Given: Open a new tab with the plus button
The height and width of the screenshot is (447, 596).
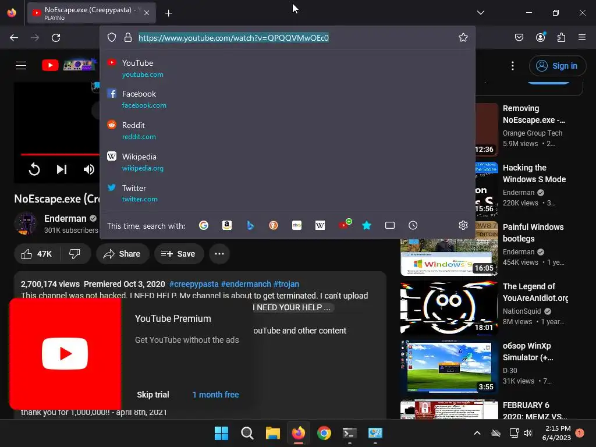Looking at the screenshot, I should click(x=168, y=13).
